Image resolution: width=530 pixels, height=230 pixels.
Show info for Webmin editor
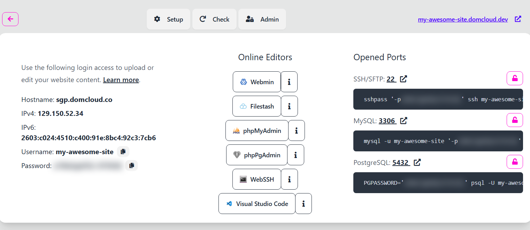point(289,82)
